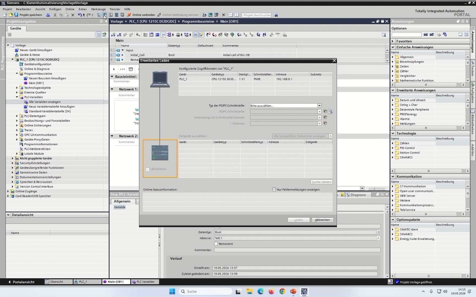Click search magnifier icon beside PG/PC-Schnittstelle field
This screenshot has width=476, height=297.
(x=330, y=111)
